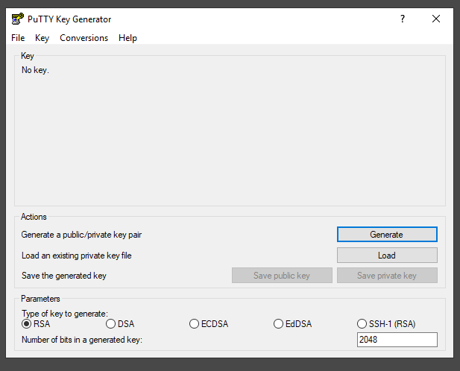Open the Help menu
The width and height of the screenshot is (460, 371).
(127, 38)
